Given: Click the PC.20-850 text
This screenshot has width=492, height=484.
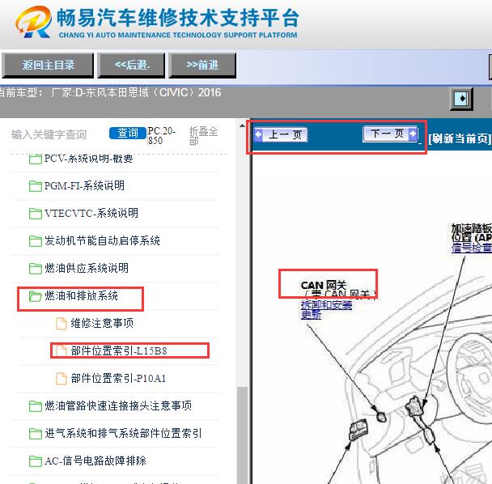Looking at the screenshot, I should tap(162, 136).
